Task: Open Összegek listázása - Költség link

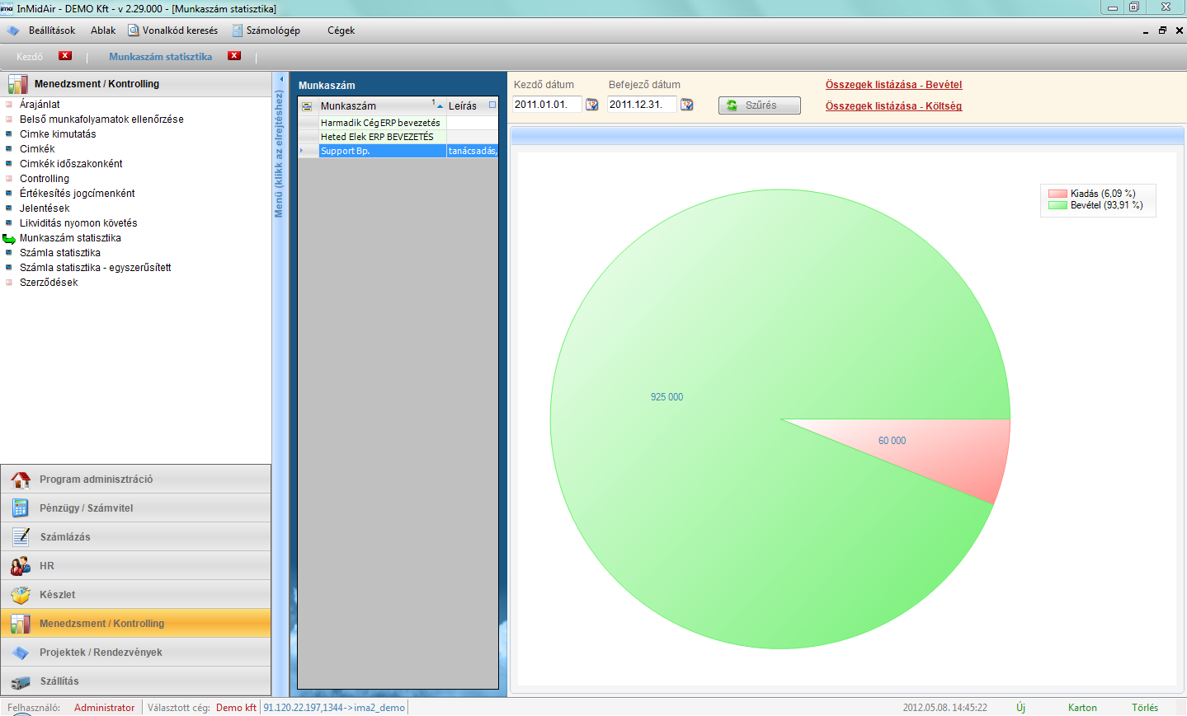Action: pos(893,106)
